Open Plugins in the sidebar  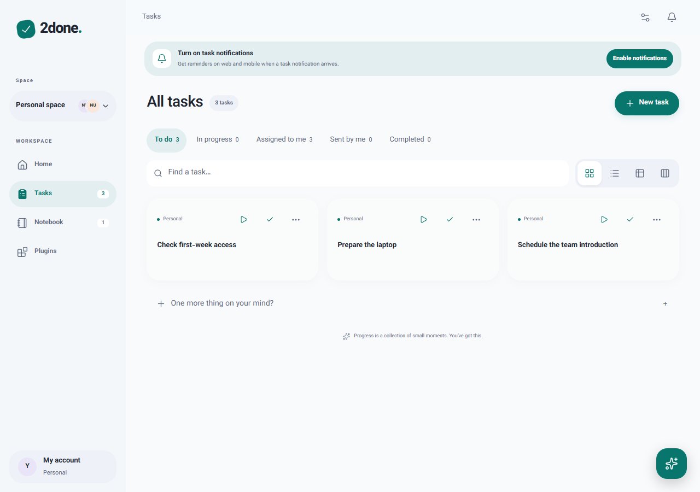63,251
